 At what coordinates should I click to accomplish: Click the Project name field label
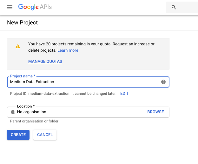click(23, 76)
